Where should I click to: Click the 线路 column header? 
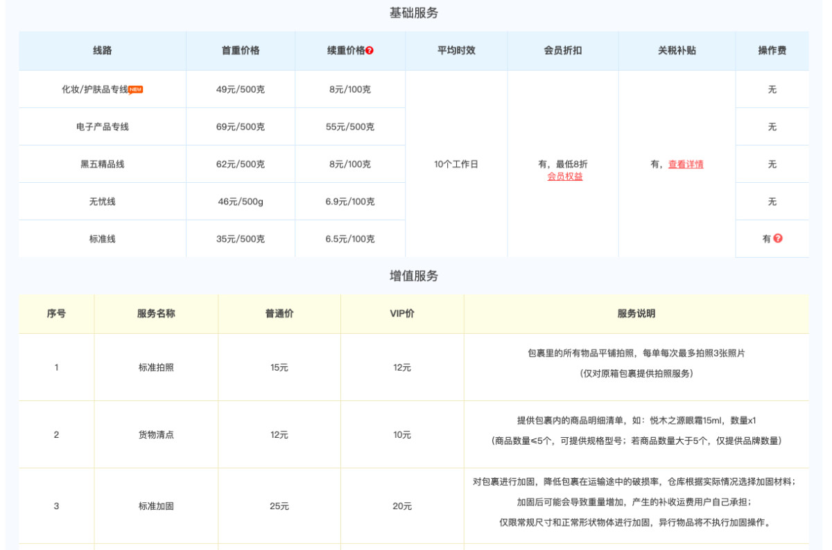pyautogui.click(x=103, y=51)
